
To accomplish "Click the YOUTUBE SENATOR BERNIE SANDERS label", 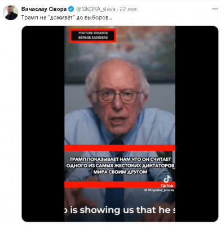I will [x=93, y=35].
